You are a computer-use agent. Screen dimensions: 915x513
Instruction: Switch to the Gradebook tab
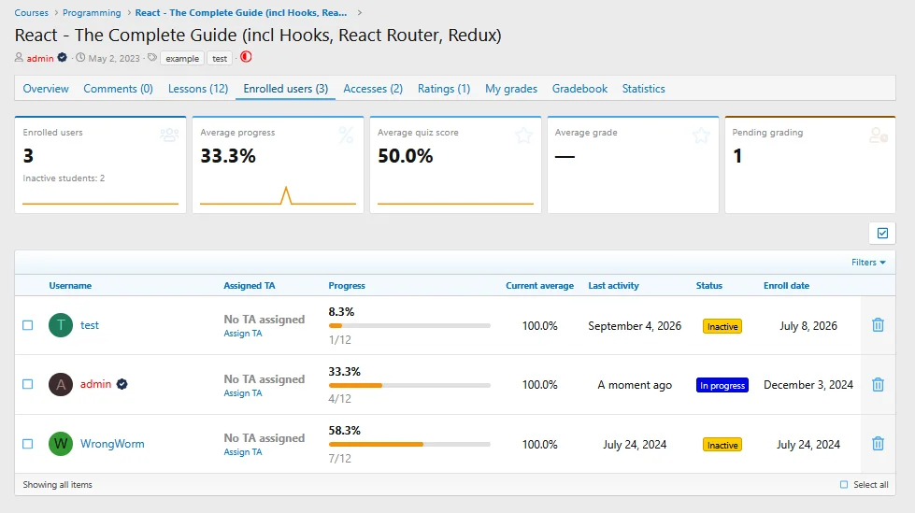pyautogui.click(x=579, y=89)
